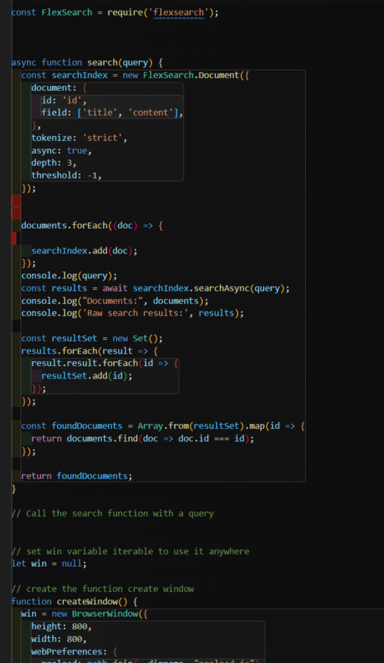Click 'const foundDocuments' variable declaration
The width and height of the screenshot is (384, 663).
tap(72, 426)
